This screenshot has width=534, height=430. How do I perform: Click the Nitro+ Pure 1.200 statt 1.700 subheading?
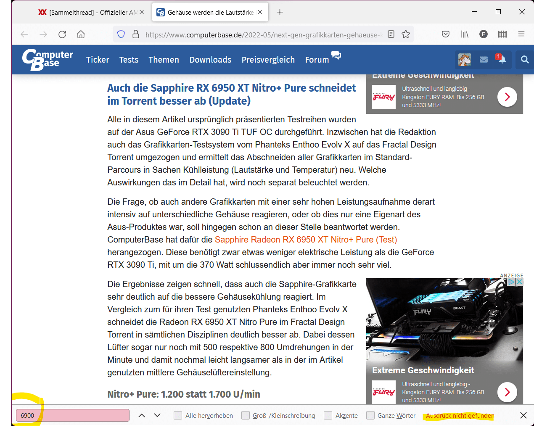tap(184, 394)
